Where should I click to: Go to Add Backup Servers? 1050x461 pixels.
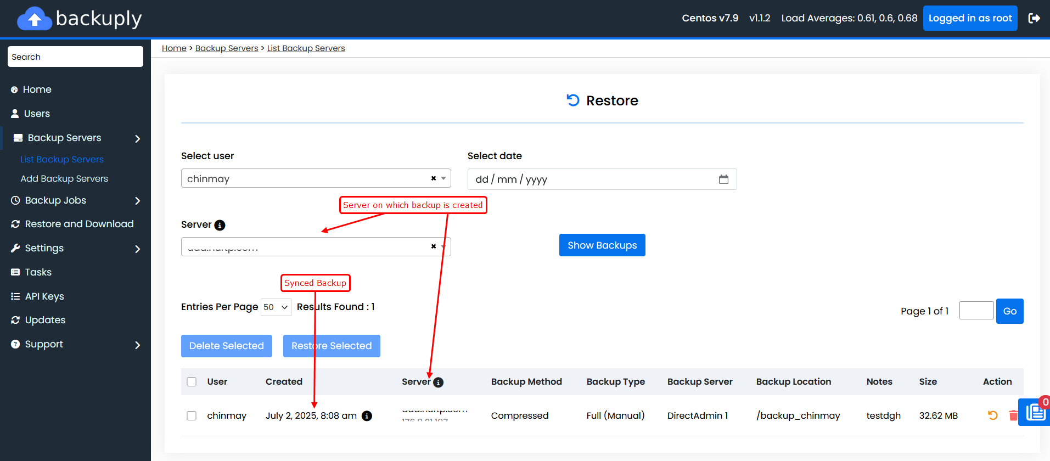pyautogui.click(x=64, y=178)
